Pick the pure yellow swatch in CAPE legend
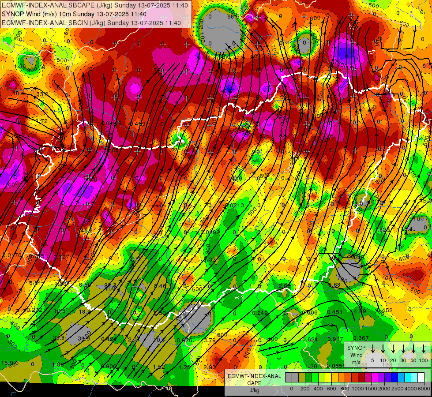 pyautogui.click(x=328, y=378)
